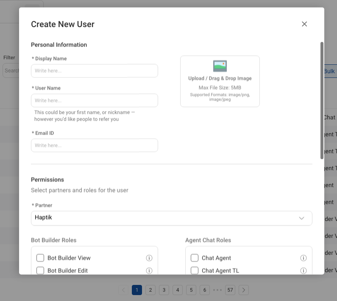Viewport: 337px width, 301px height.
Task: Click the Personal Information heading
Action: [59, 44]
